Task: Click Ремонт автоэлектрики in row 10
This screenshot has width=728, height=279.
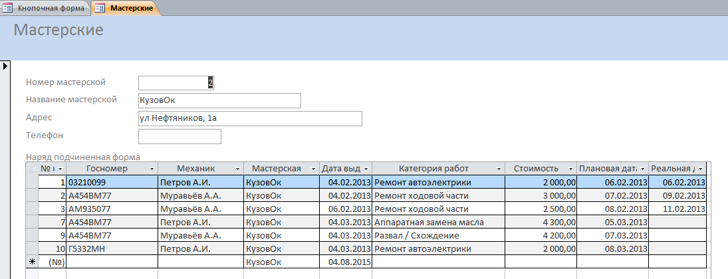Action: coord(438,249)
